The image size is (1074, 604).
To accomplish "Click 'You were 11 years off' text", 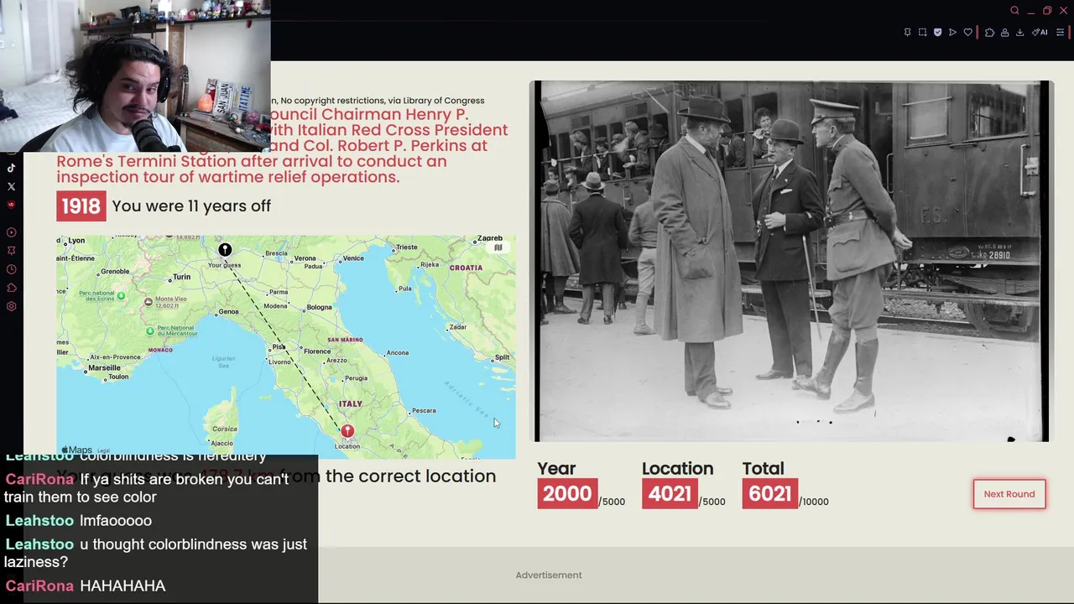I will point(191,206).
